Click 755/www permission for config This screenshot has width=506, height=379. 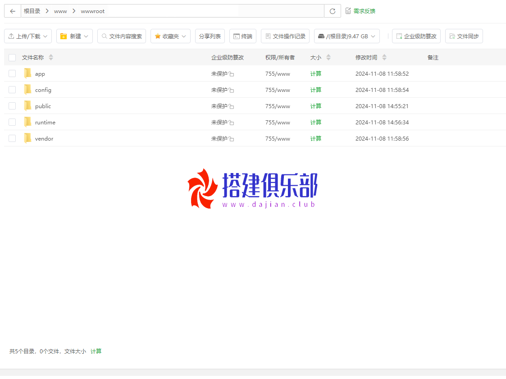pyautogui.click(x=278, y=90)
